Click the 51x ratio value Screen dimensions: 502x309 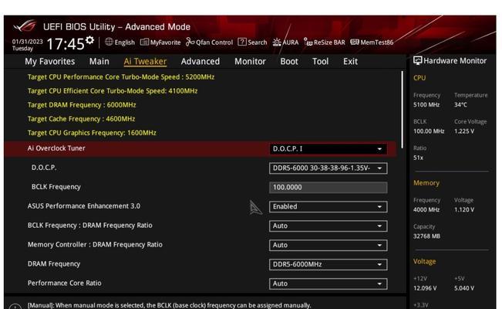pyautogui.click(x=418, y=158)
